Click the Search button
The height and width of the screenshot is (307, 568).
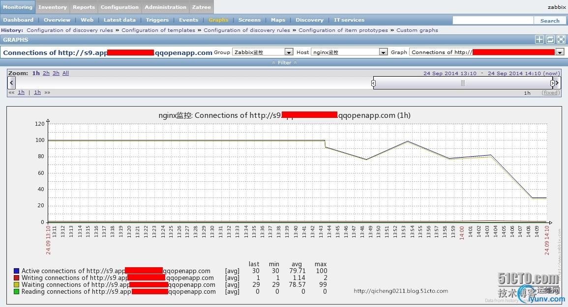coord(550,21)
